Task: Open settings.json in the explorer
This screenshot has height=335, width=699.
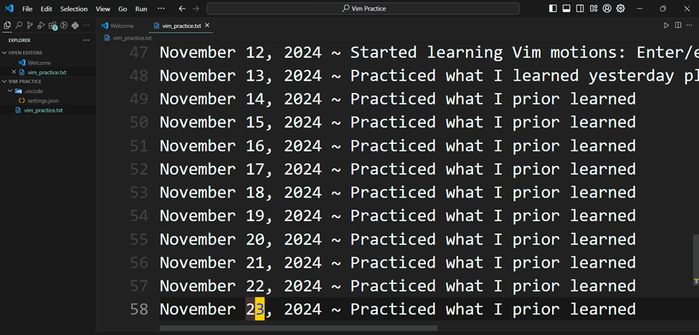Action: tap(43, 100)
